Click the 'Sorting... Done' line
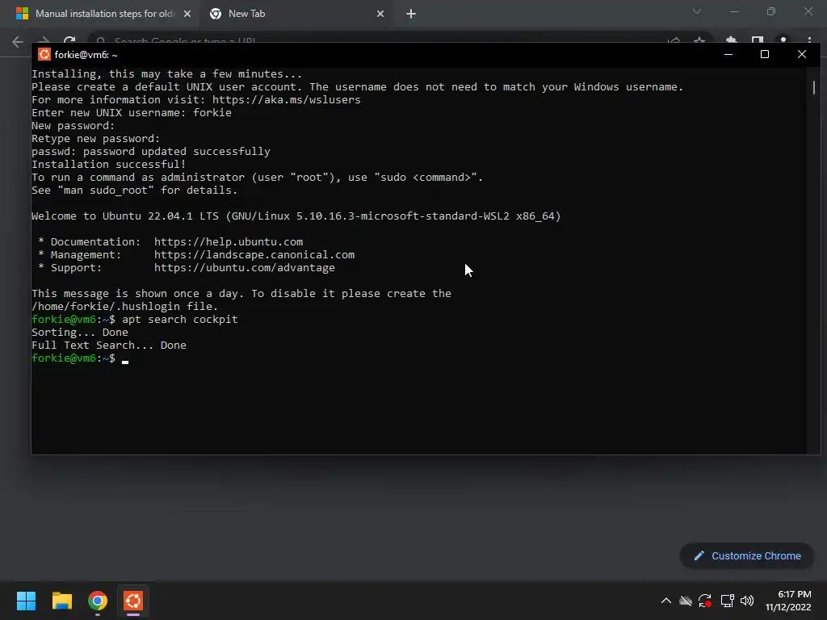This screenshot has height=620, width=827. (x=80, y=332)
